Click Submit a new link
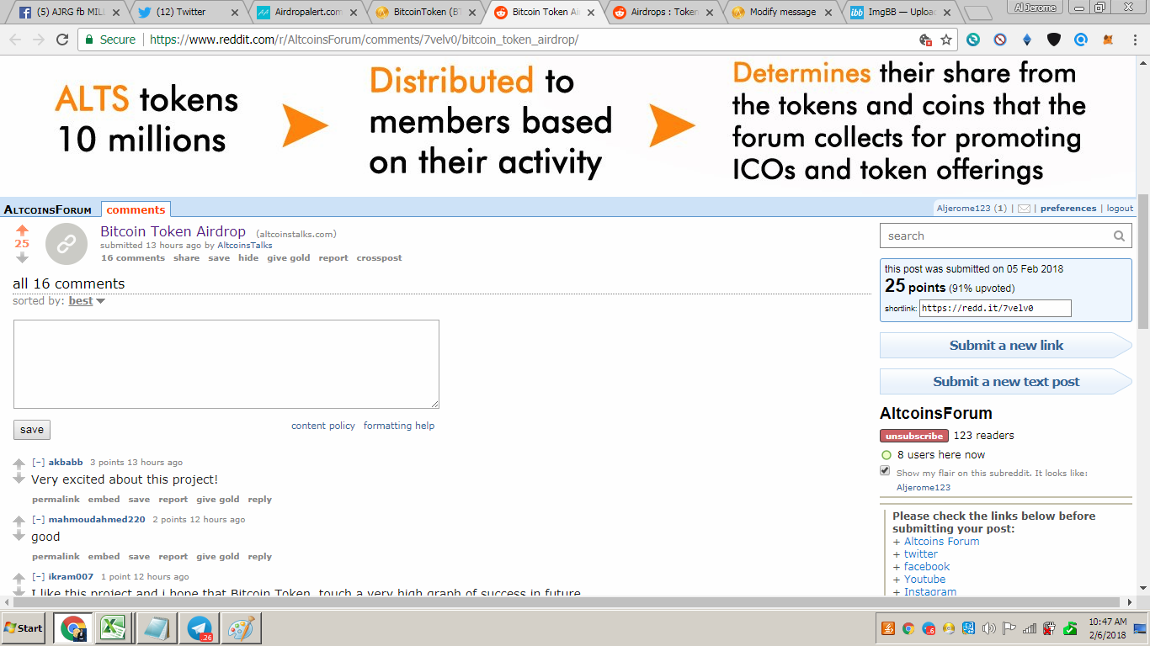This screenshot has height=646, width=1150. [x=1006, y=346]
